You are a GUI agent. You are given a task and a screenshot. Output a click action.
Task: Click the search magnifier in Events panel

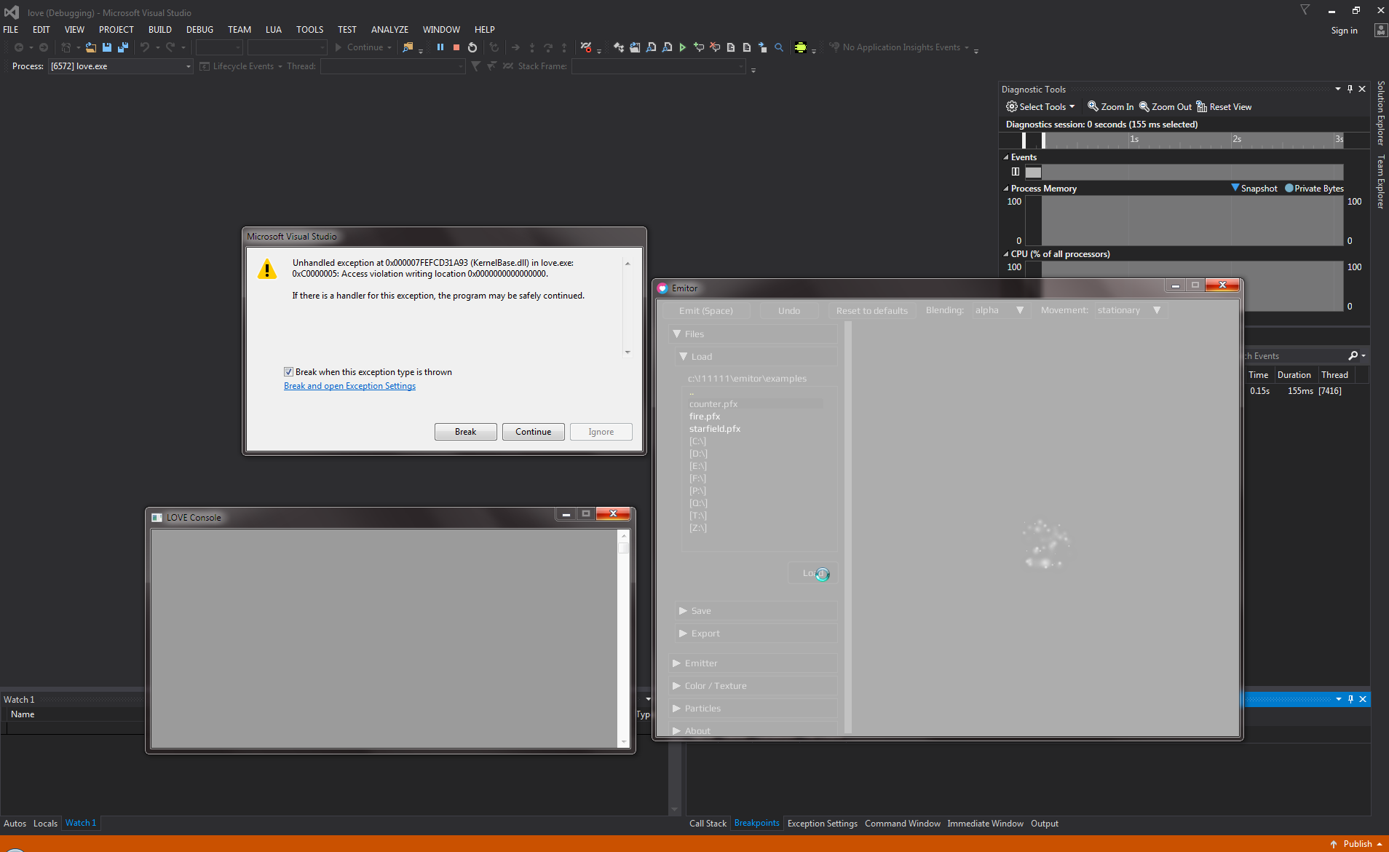[1353, 355]
